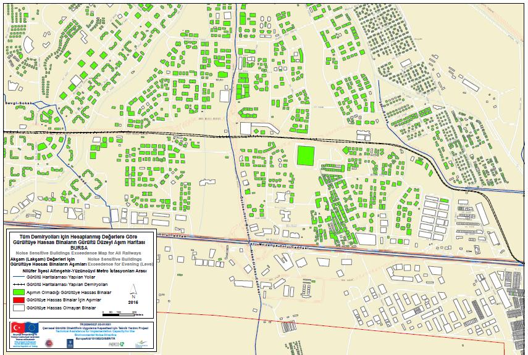Click the European Union flag logo
The width and height of the screenshot is (528, 355).
tap(32, 328)
